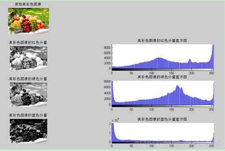Image resolution: width=225 pixels, height=151 pixels.
Task: Select the green component grayscale image
Action: 28,95
